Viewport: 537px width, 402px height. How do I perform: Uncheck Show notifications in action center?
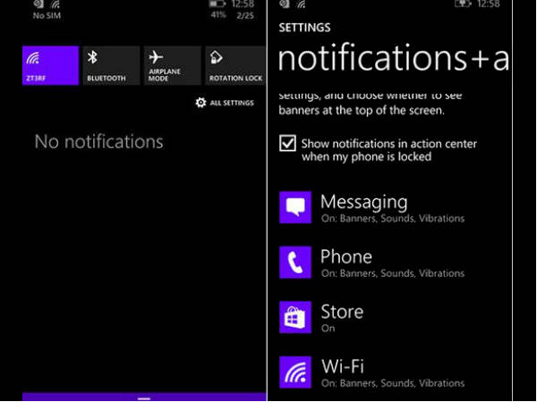tap(287, 143)
